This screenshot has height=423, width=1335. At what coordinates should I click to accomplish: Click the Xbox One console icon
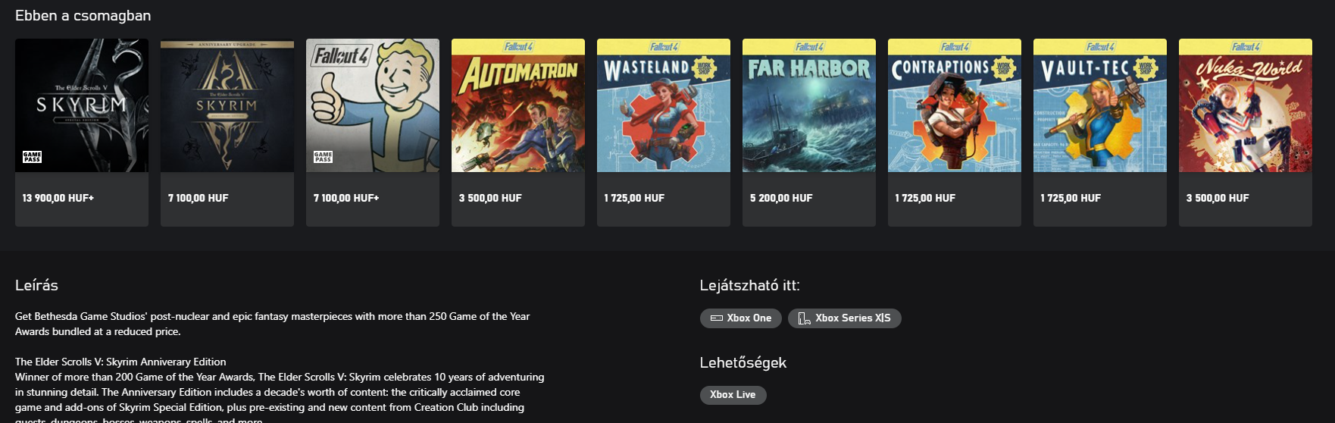click(x=717, y=318)
